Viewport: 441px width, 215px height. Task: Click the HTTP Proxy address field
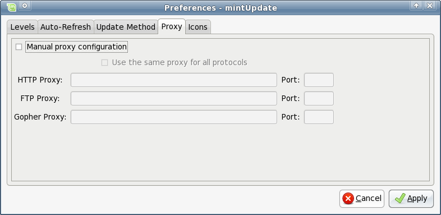tap(174, 80)
